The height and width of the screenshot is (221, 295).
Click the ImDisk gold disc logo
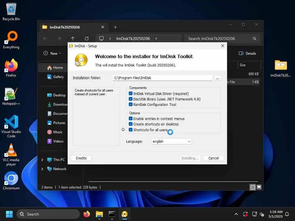(x=81, y=60)
